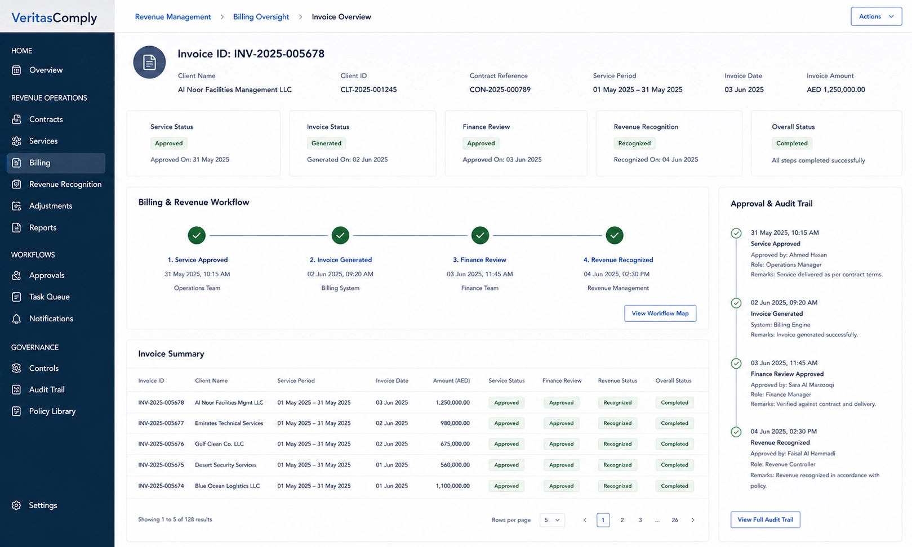This screenshot has height=547, width=912.
Task: Open Reports in the sidebar
Action: click(56, 227)
